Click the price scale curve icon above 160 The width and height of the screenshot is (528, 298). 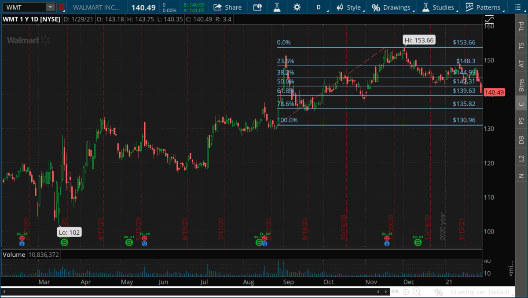[x=489, y=19]
